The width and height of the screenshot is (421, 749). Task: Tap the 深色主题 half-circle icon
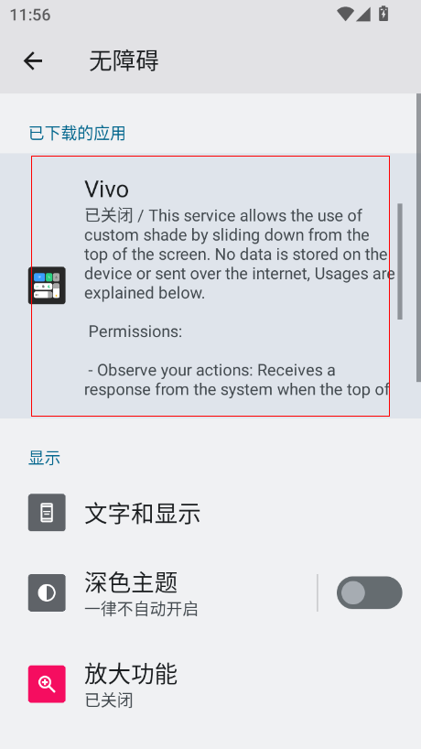pos(47,592)
